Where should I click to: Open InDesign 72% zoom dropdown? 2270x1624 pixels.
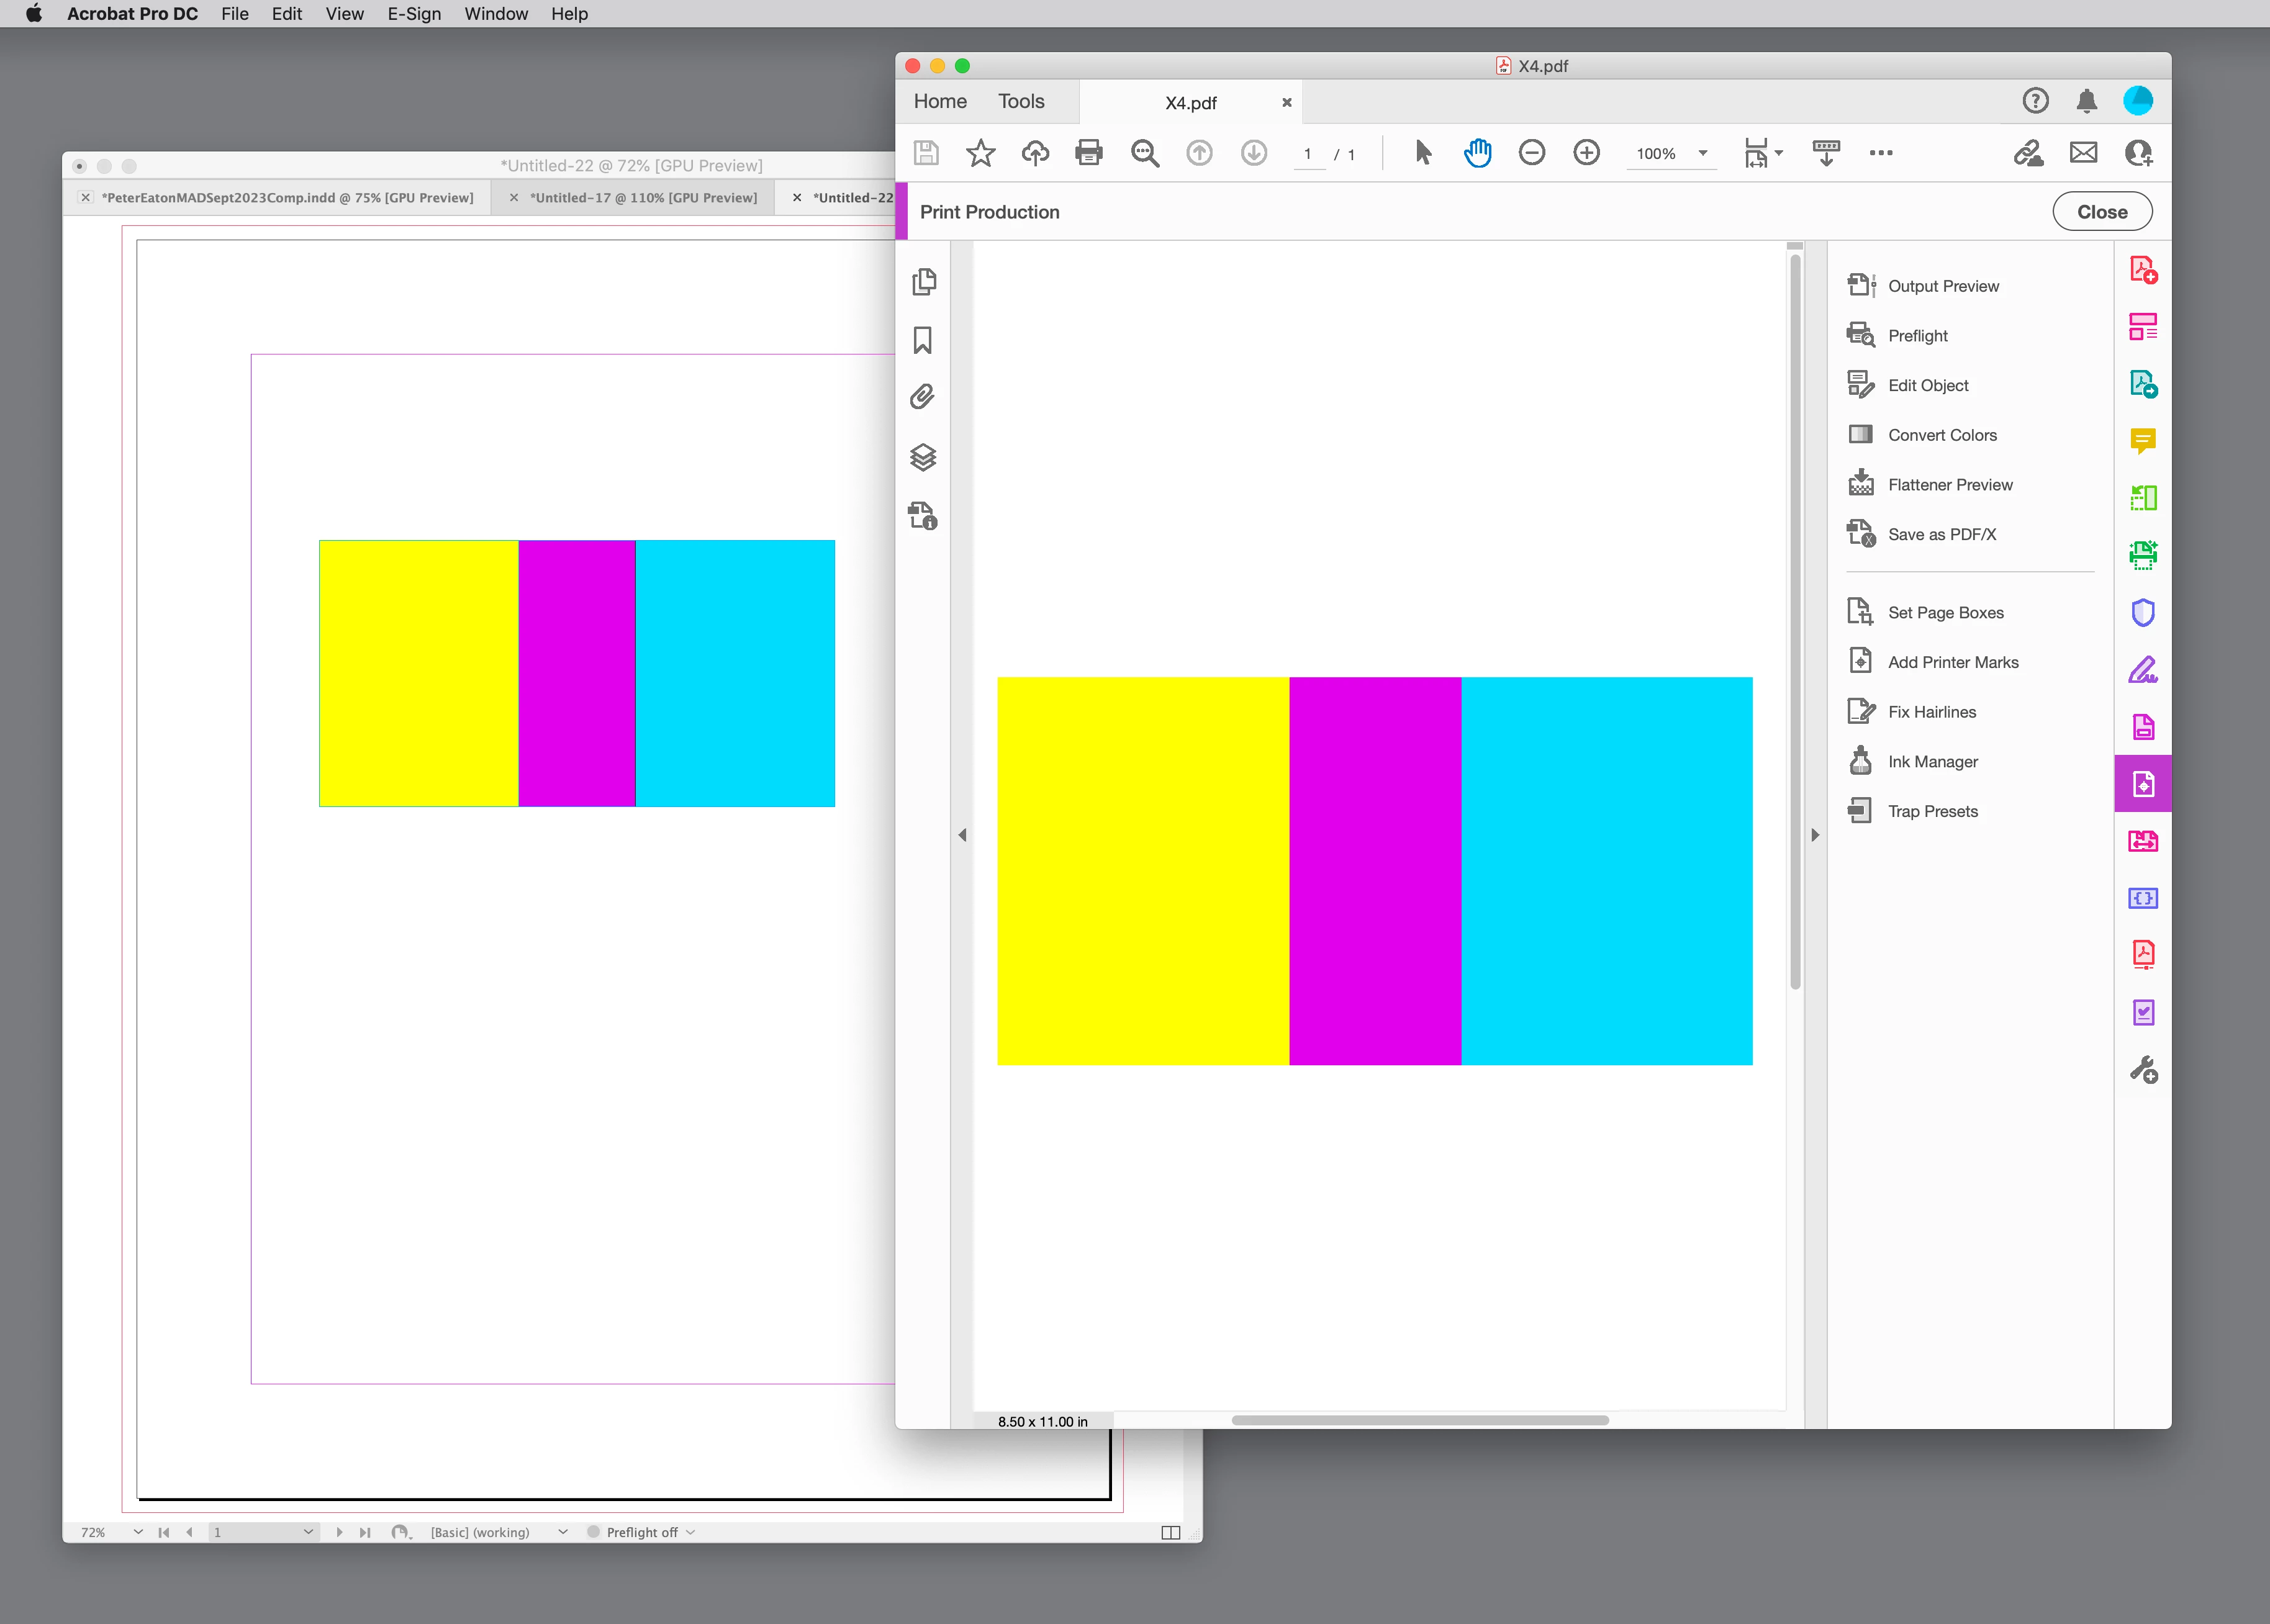[137, 1532]
